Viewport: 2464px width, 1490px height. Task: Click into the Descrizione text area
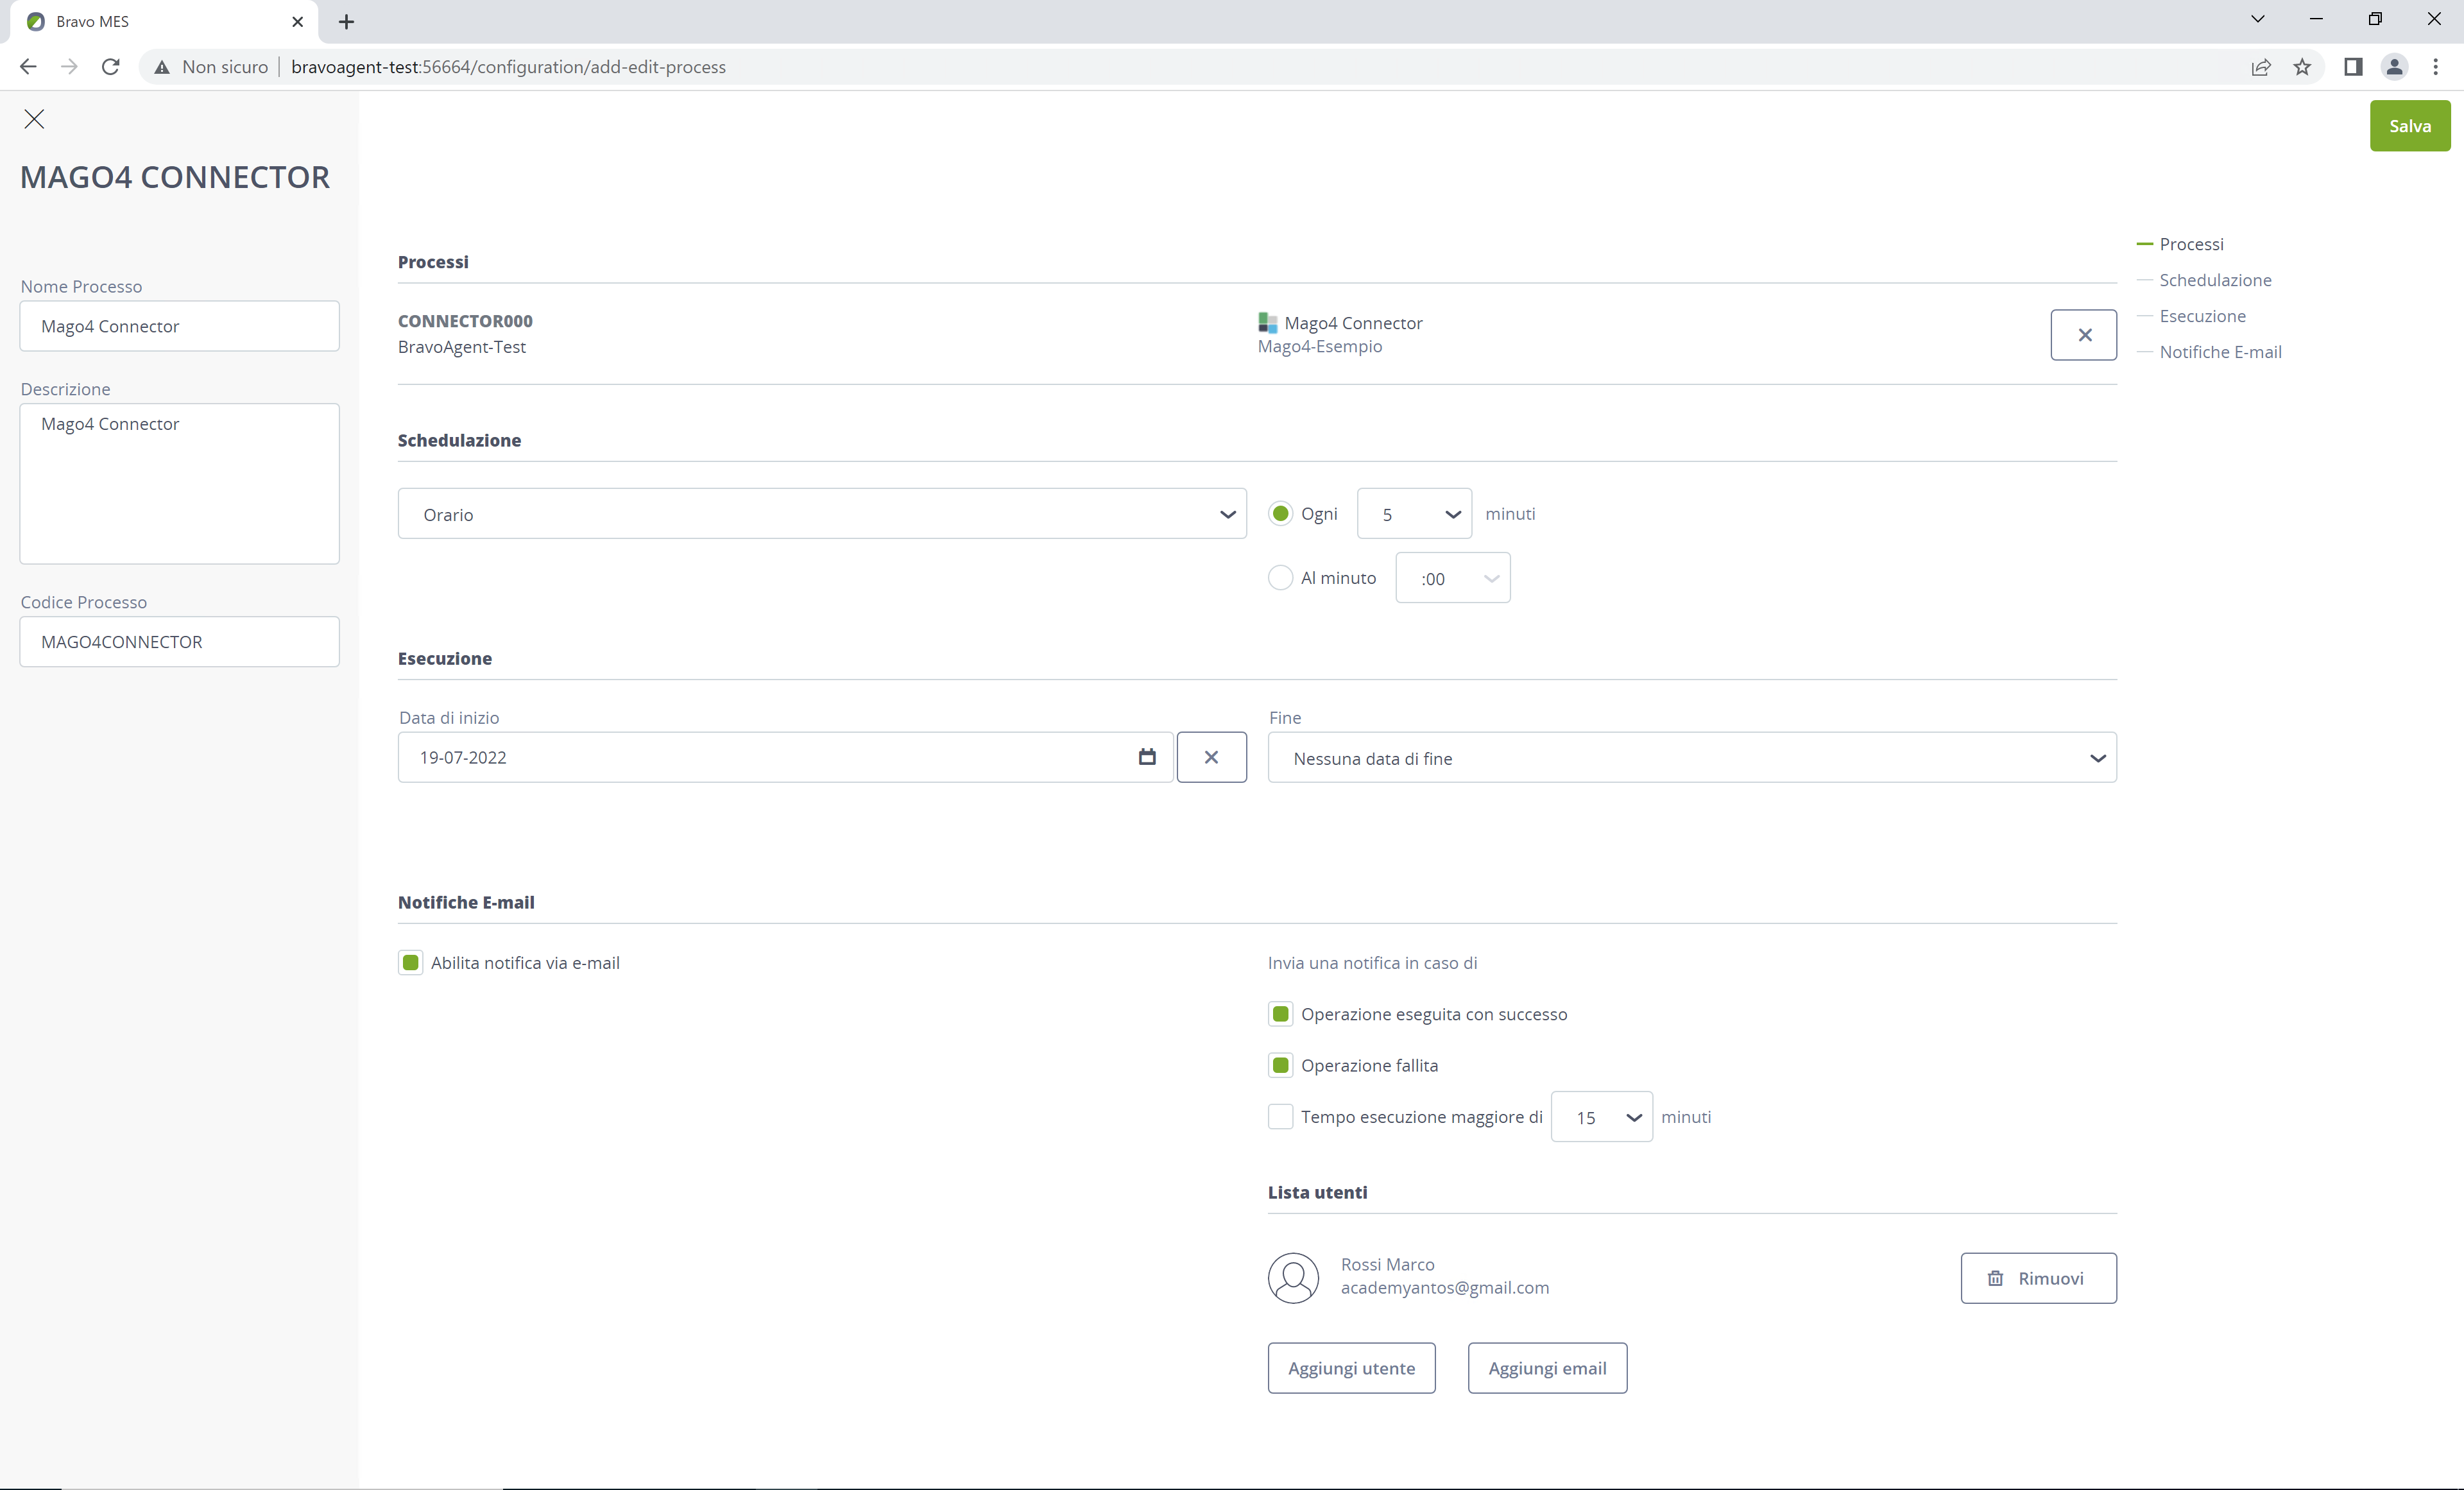[180, 484]
